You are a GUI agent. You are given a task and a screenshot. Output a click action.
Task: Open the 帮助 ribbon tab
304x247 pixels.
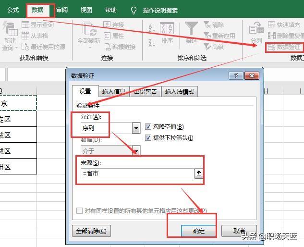(x=111, y=10)
